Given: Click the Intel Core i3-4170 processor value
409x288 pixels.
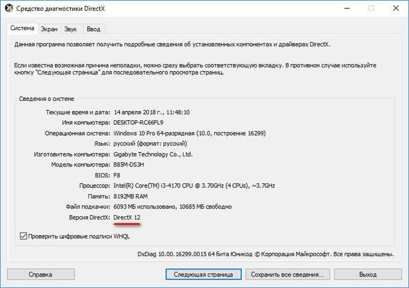Looking at the screenshot, I should point(194,186).
